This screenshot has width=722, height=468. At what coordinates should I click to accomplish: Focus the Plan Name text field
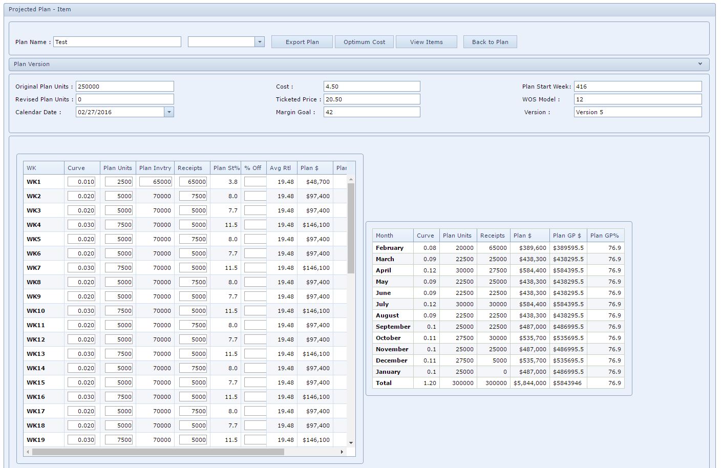[x=117, y=42]
